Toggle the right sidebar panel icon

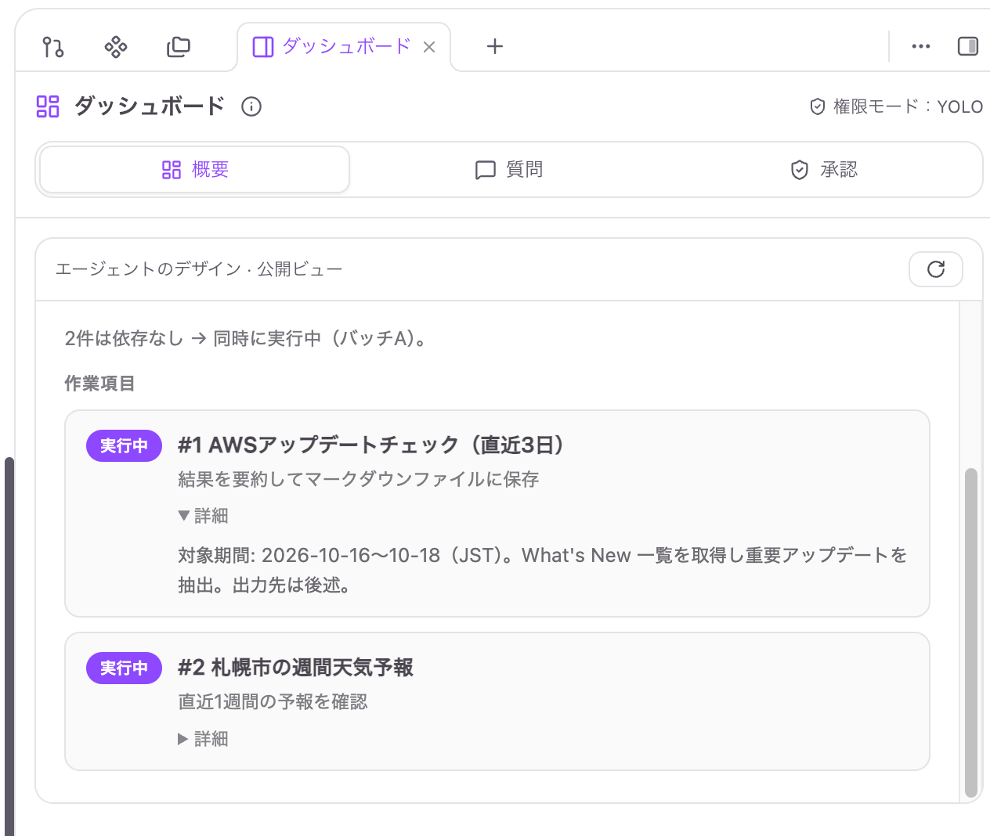click(968, 47)
